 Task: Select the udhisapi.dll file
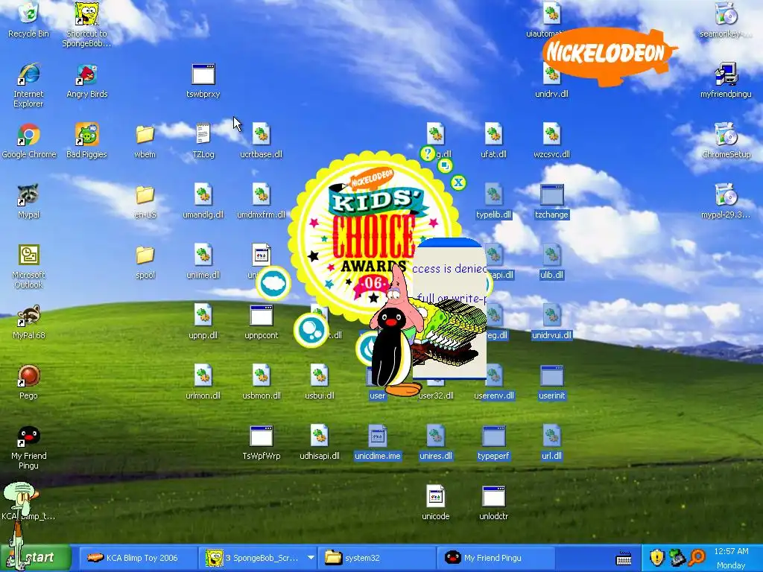(319, 442)
